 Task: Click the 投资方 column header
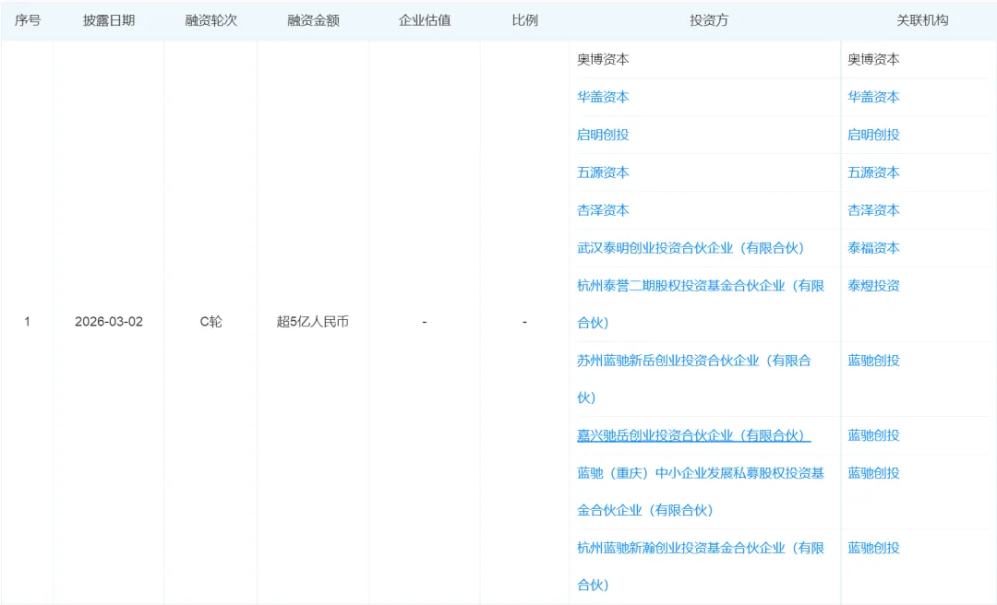(708, 20)
